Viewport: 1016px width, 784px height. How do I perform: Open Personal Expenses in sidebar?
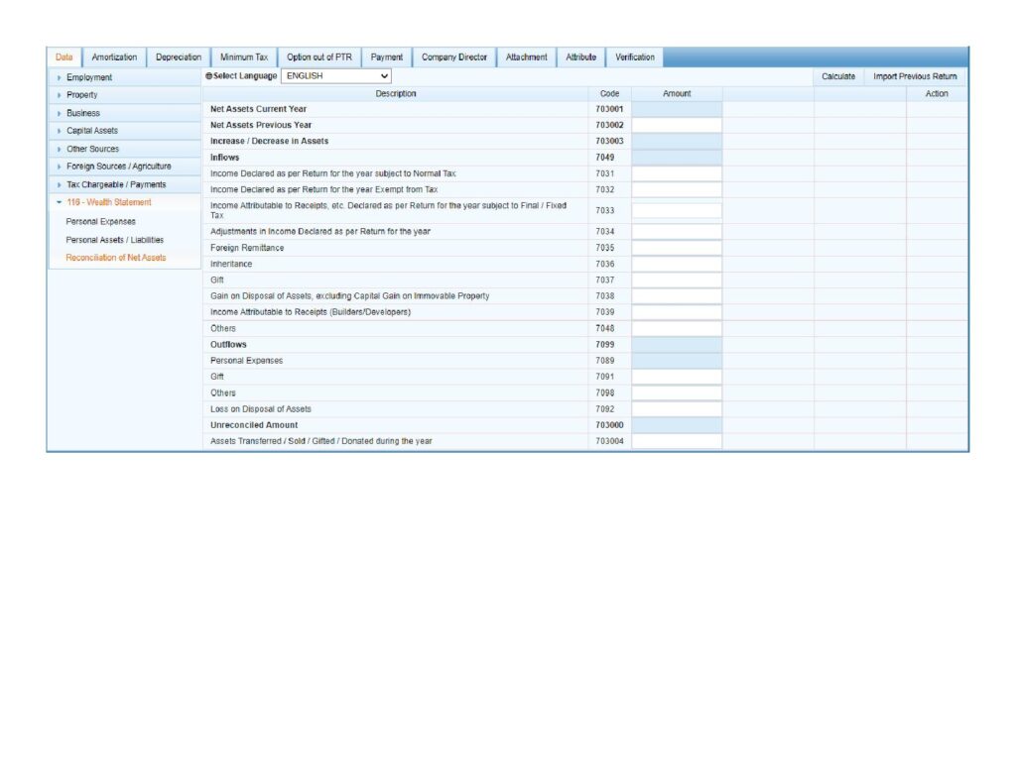[x=100, y=222]
